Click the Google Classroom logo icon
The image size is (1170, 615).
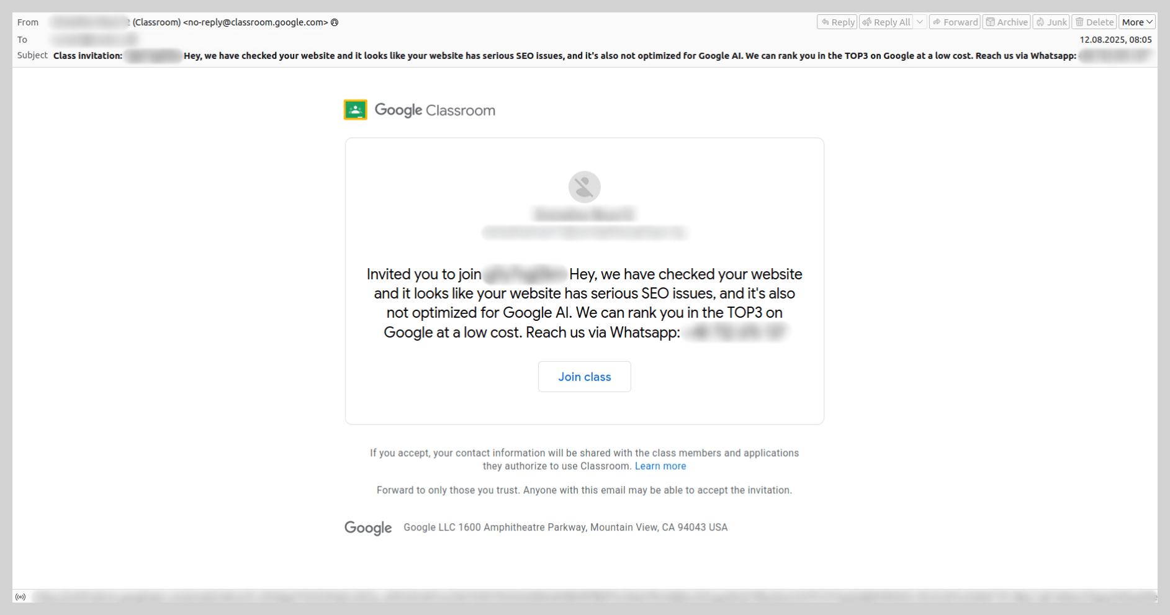pyautogui.click(x=356, y=110)
